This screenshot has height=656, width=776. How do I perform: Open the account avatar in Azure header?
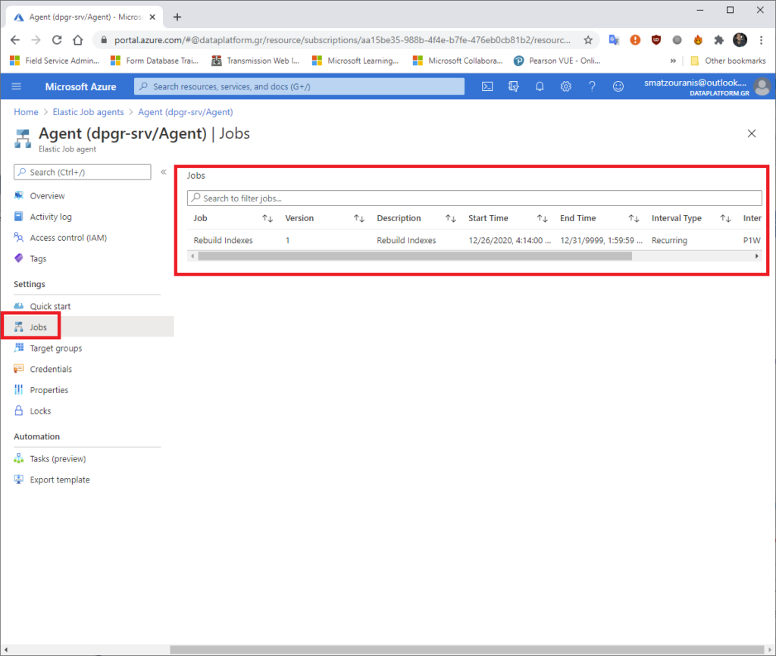(762, 86)
